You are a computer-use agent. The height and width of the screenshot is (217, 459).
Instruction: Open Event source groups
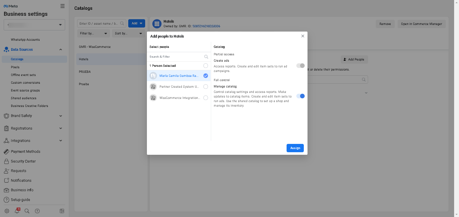coord(25,90)
